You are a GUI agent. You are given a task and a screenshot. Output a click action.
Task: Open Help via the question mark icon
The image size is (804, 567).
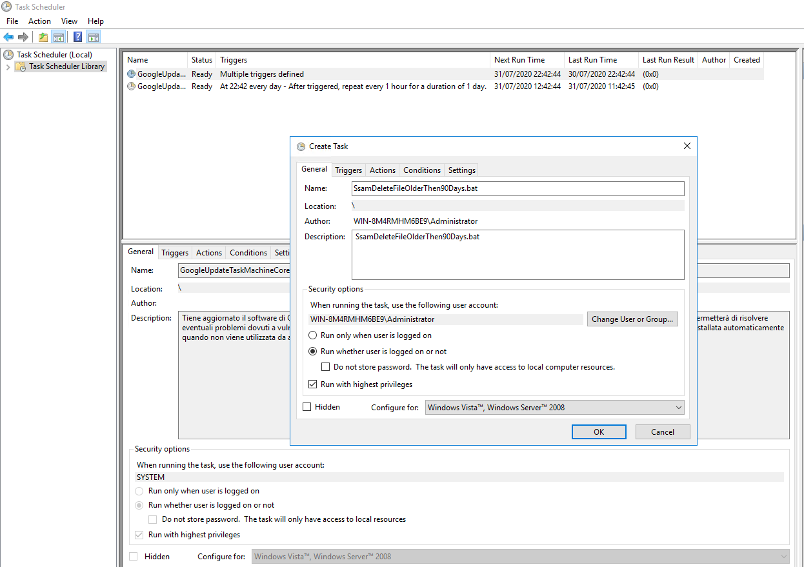coord(77,37)
